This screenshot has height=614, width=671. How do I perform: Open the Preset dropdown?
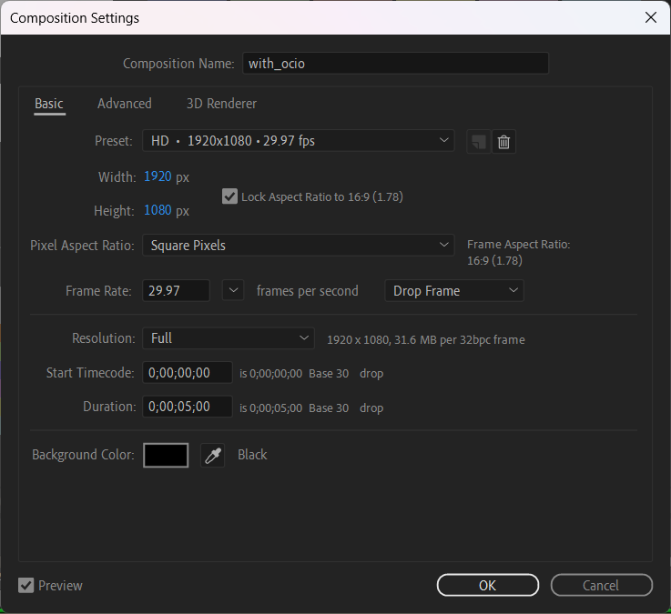tap(299, 141)
